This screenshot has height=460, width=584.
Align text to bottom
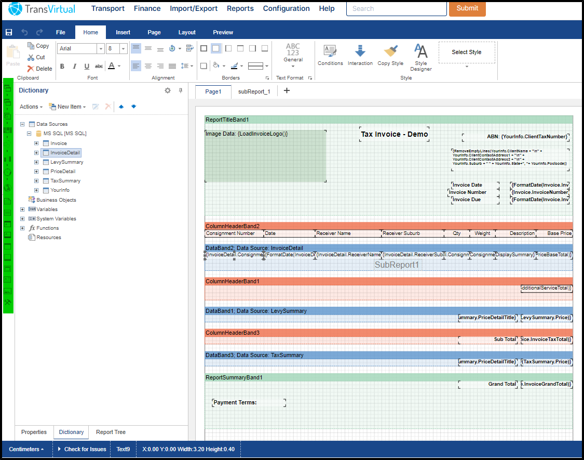click(160, 48)
